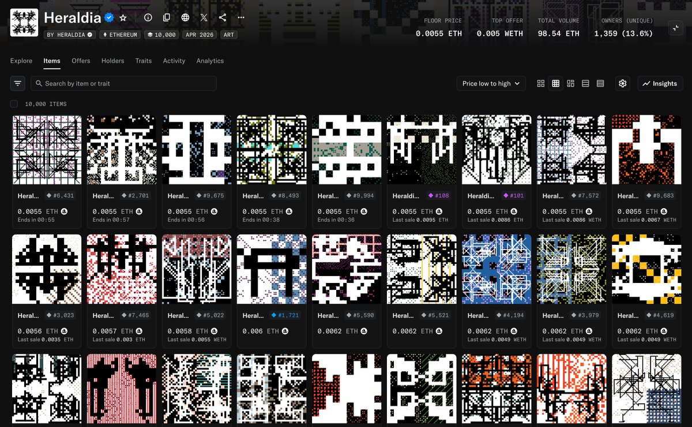Open the Price low to high sort dropdown

coord(491,84)
